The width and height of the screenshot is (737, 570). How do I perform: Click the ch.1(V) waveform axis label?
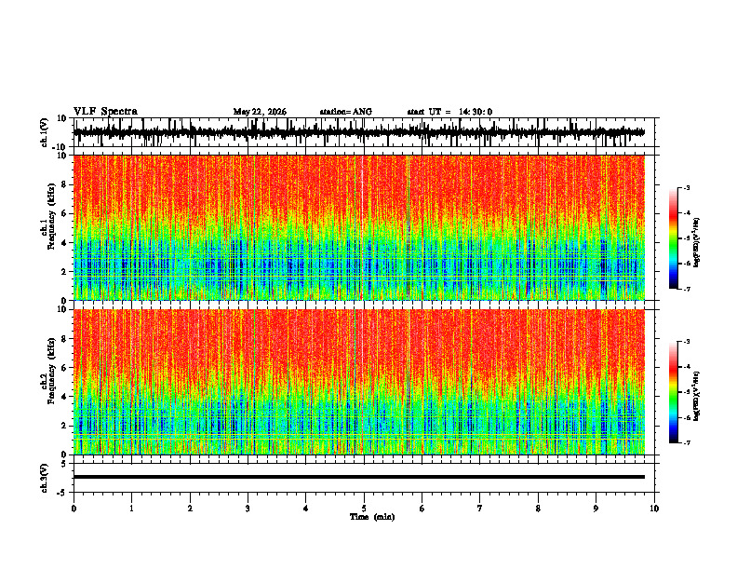point(45,132)
